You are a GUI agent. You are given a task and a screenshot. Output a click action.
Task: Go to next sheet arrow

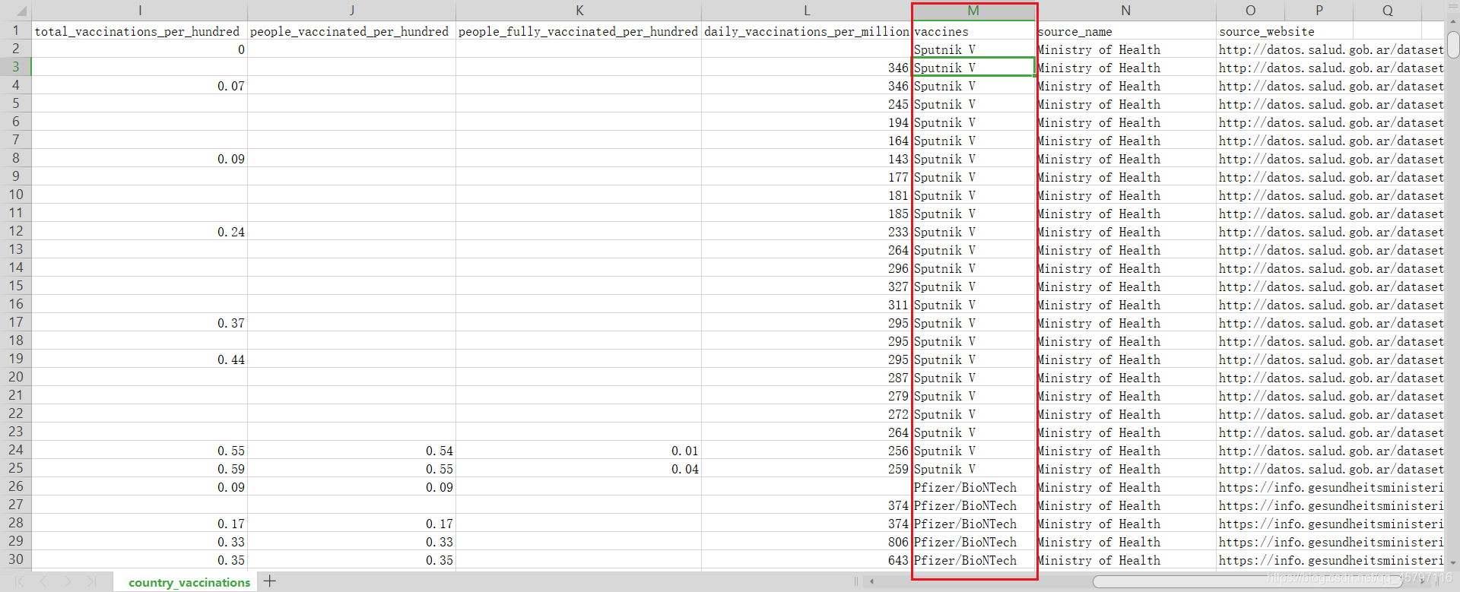pos(68,581)
